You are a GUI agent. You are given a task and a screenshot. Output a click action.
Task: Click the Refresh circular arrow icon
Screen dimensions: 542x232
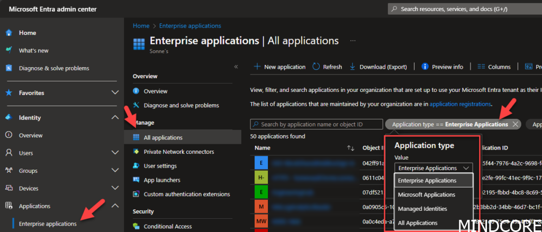coord(316,67)
